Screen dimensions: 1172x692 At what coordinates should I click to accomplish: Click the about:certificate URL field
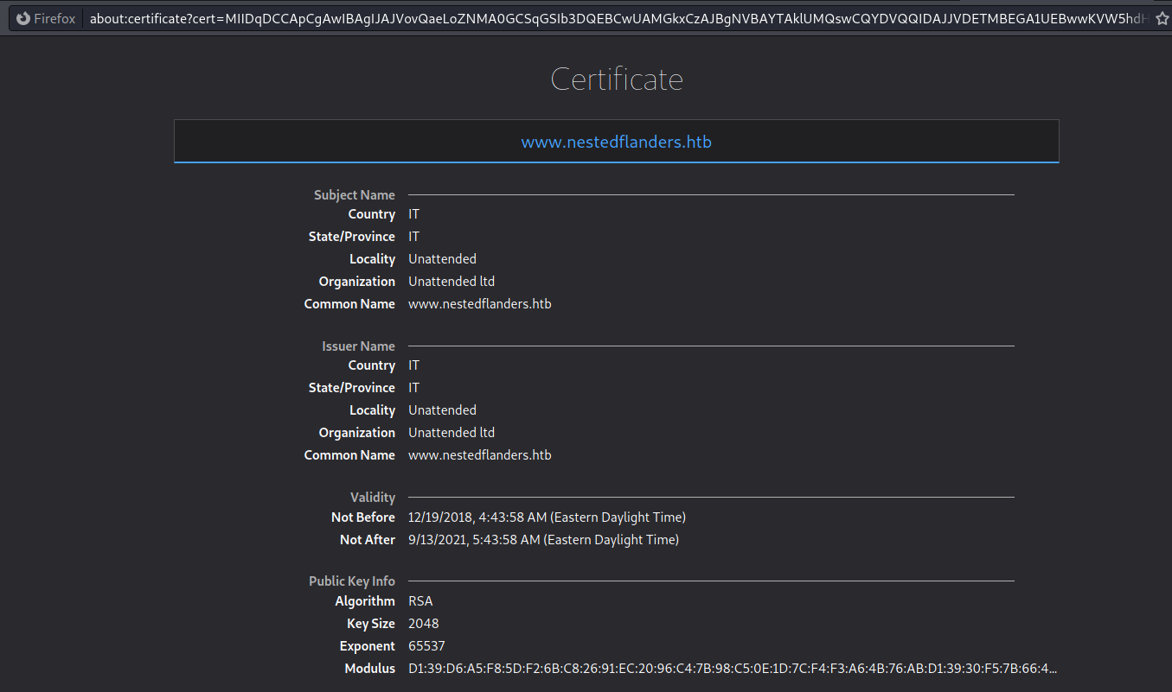tap(618, 18)
